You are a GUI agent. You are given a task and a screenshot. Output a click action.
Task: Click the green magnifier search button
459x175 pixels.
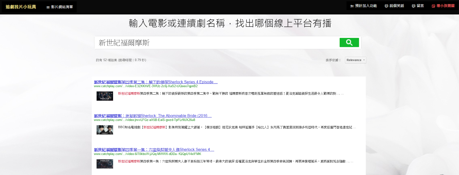tap(349, 42)
